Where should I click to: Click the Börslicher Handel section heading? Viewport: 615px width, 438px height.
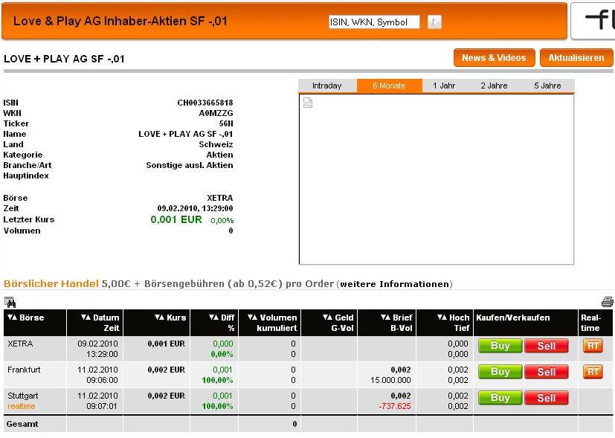pyautogui.click(x=51, y=283)
